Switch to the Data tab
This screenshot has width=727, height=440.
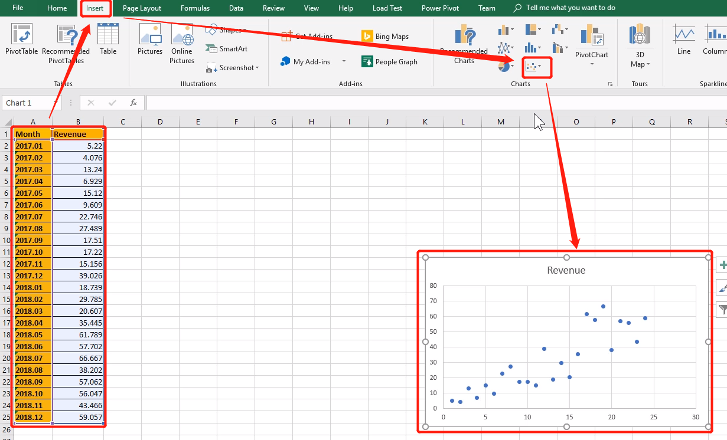click(x=236, y=8)
